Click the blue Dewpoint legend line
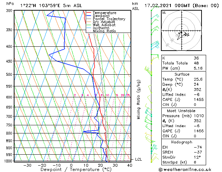 coord(89,16)
